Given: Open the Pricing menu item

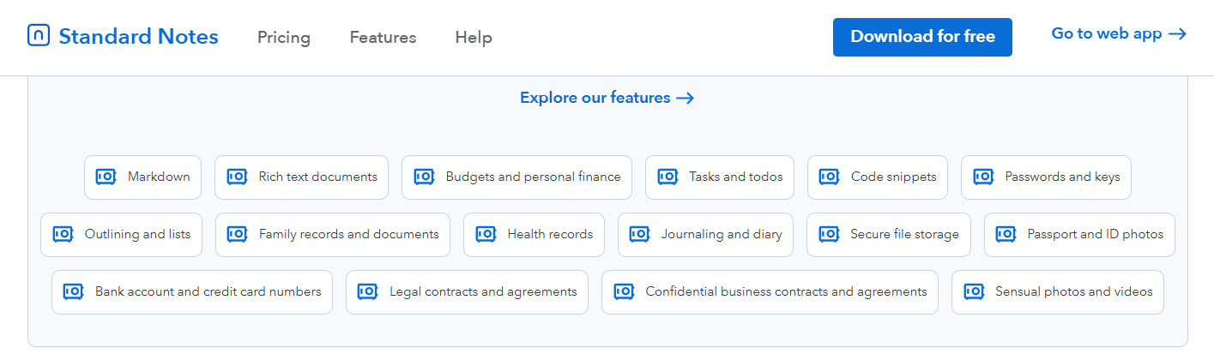Looking at the screenshot, I should click(x=284, y=38).
